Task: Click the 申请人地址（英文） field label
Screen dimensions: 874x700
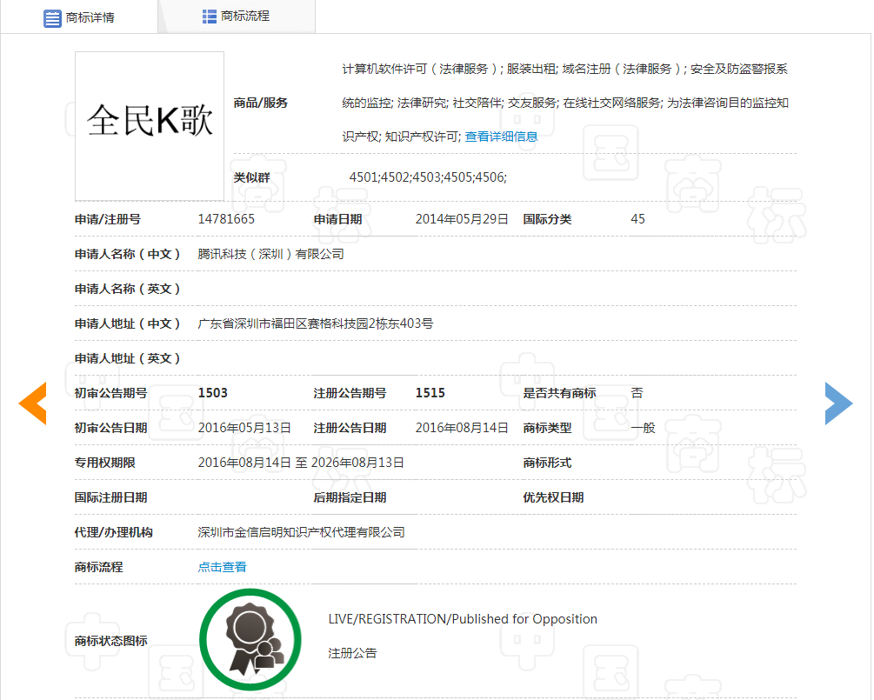Action: click(x=128, y=358)
